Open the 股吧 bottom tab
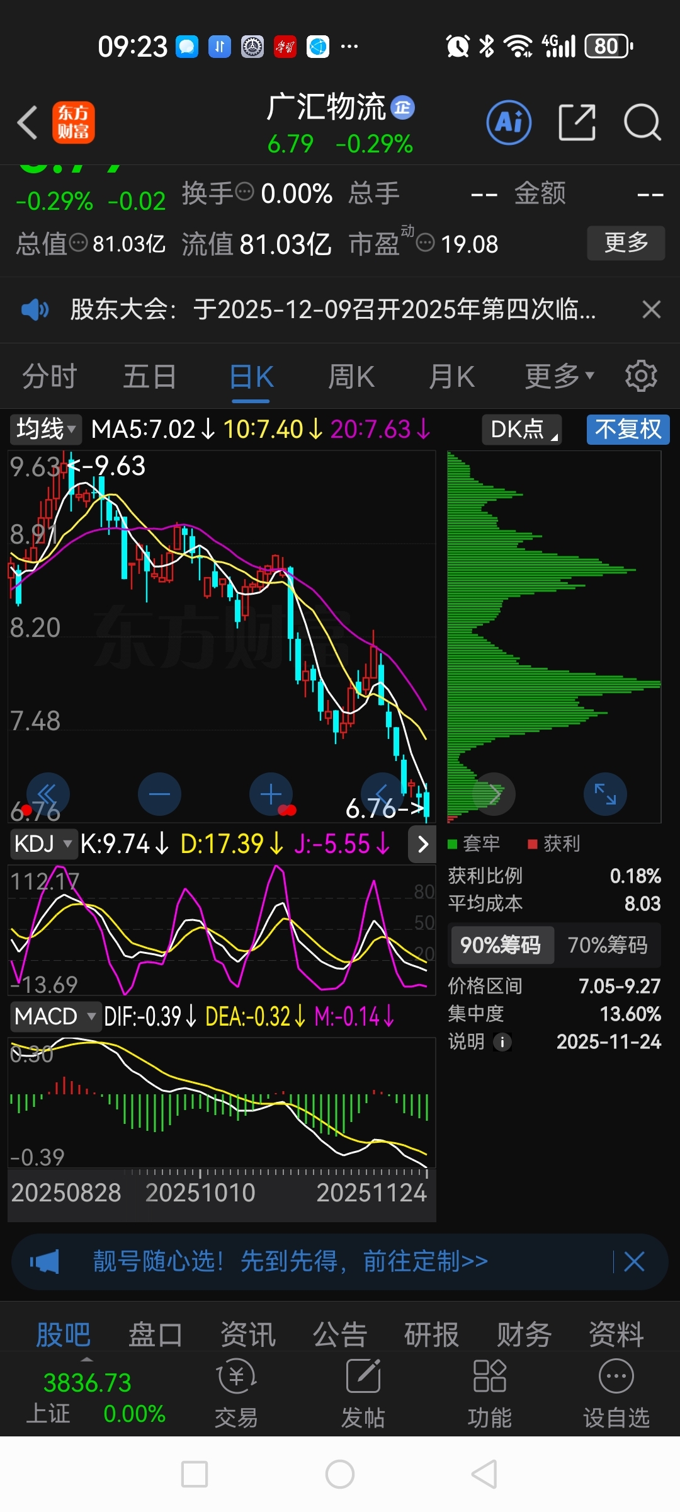Image resolution: width=680 pixels, height=1512 pixels. click(63, 1334)
